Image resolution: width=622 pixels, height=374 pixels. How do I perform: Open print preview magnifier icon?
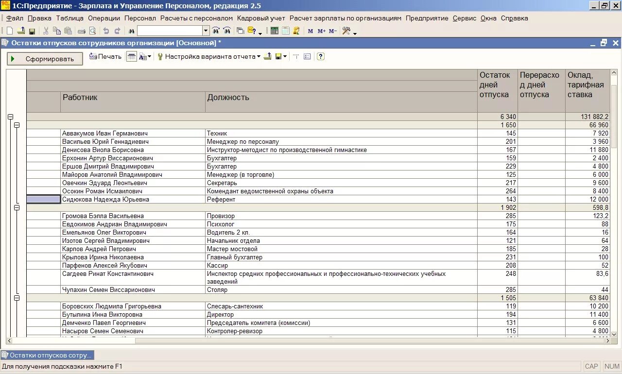point(92,31)
